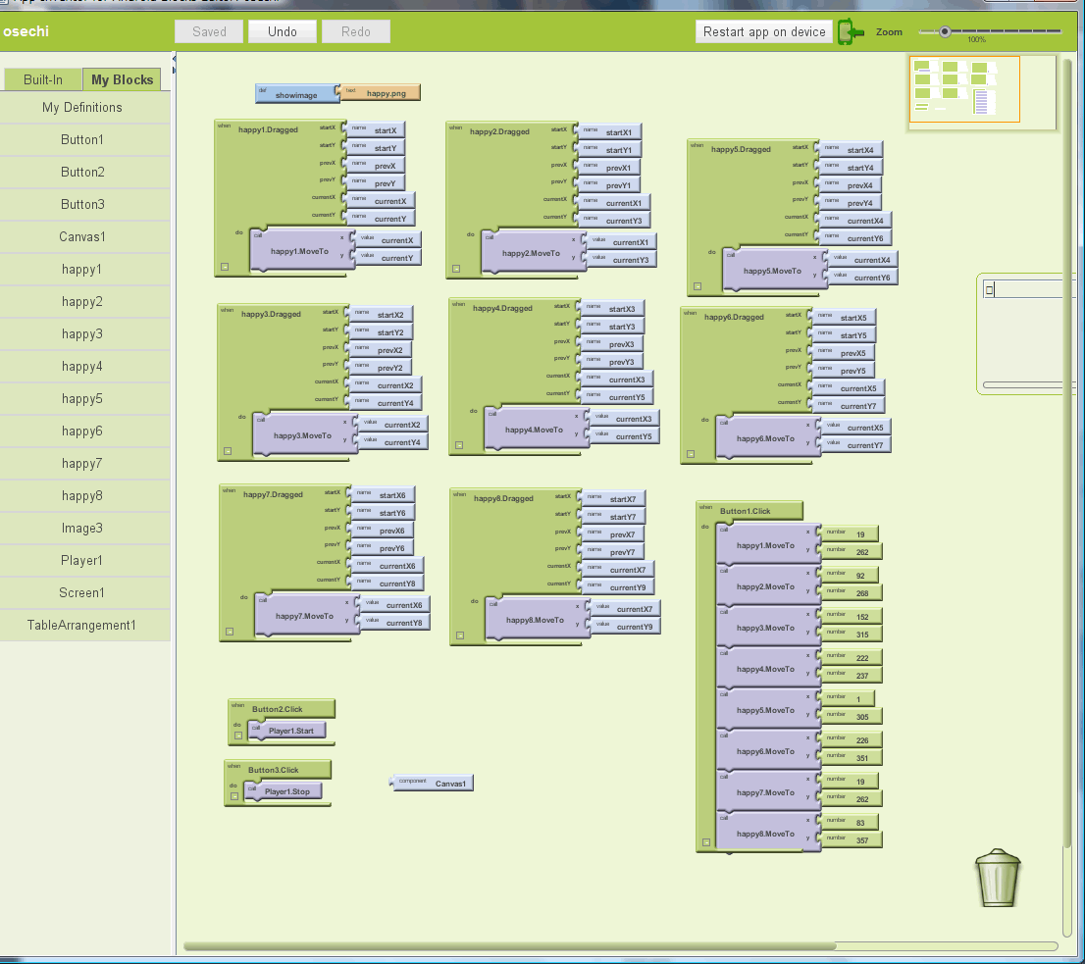Screen dimensions: 1085x964
Task: Collapse the happy5.Dragged block
Action: pyautogui.click(x=697, y=285)
